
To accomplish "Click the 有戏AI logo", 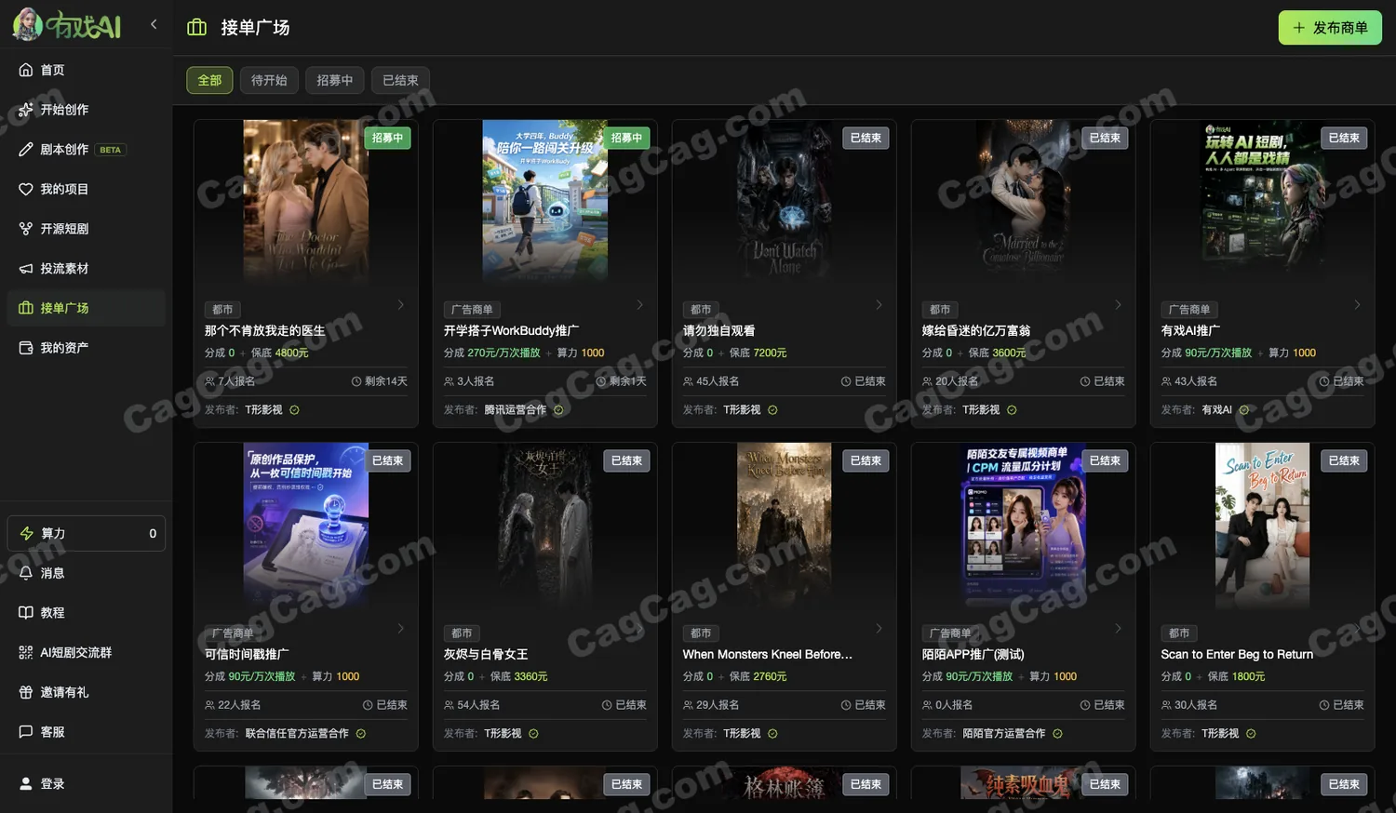I will click(67, 24).
